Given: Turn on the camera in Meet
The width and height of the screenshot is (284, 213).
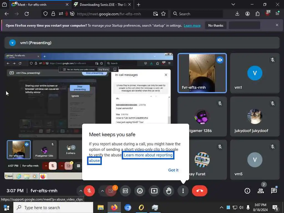Looking at the screenshot, I should click(111, 191).
